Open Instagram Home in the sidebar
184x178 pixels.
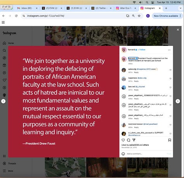point(8,43)
